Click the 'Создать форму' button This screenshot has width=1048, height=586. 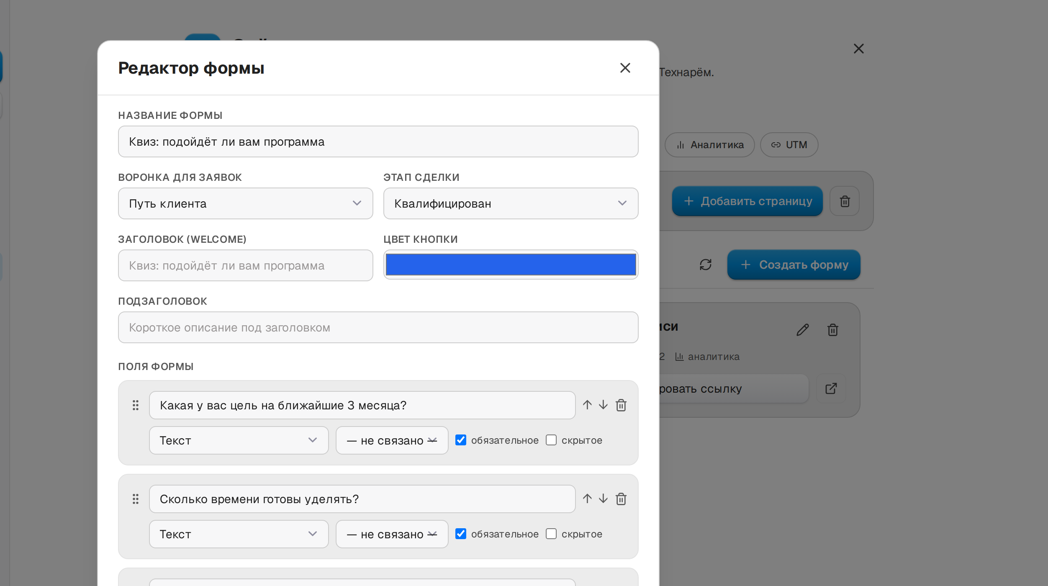pos(794,265)
